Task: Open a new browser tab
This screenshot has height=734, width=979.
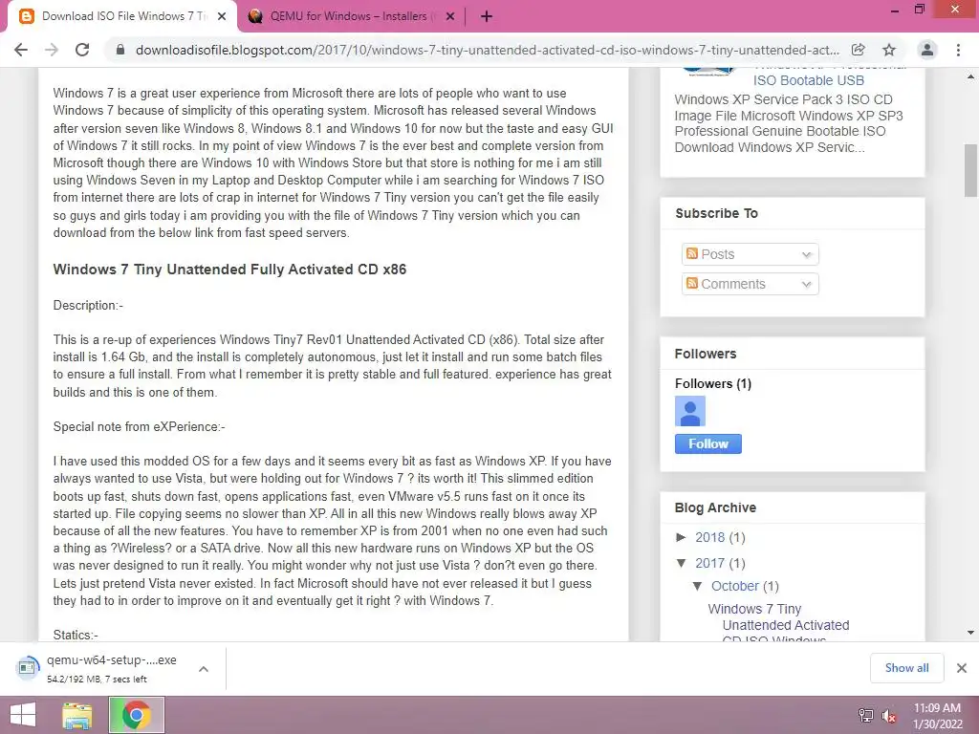Action: click(x=487, y=16)
